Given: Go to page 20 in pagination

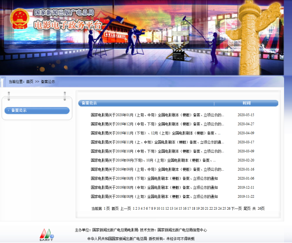Looking at the screenshot, I should pos(202,209).
